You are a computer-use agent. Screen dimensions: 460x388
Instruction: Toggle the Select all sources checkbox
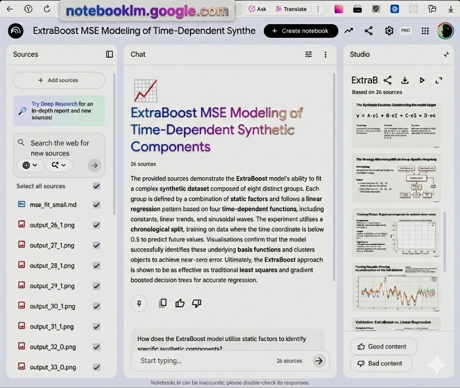(96, 186)
